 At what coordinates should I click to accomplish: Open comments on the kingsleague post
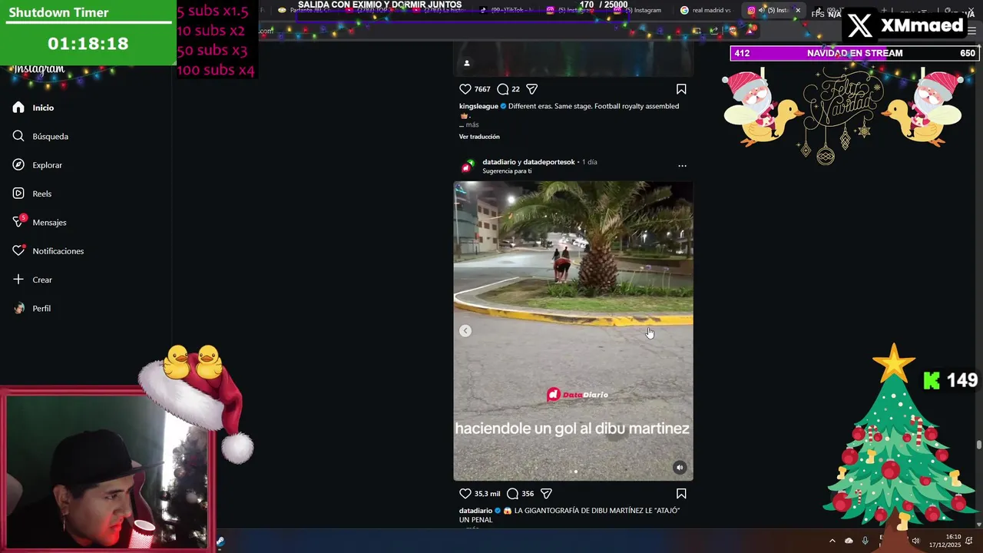[502, 89]
